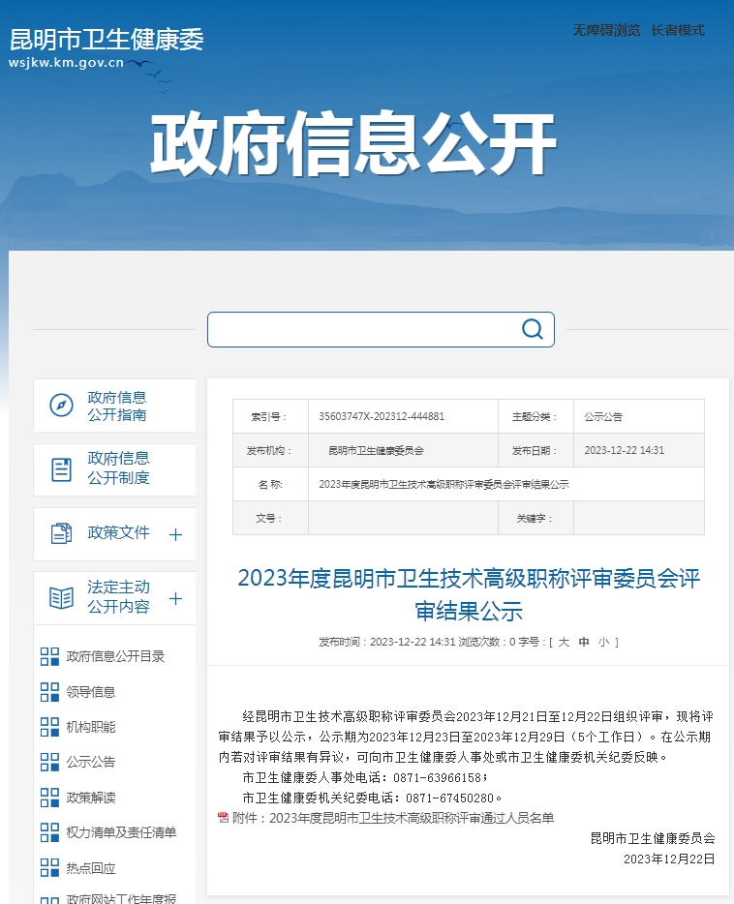
Task: Open 政策文件 menu item
Action: [x=114, y=534]
